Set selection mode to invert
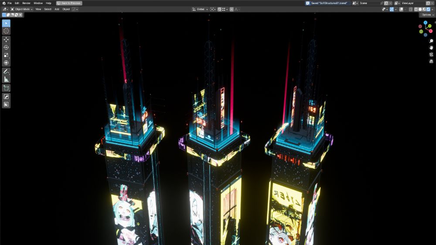Viewport: 436px width, 245px height. click(x=16, y=15)
